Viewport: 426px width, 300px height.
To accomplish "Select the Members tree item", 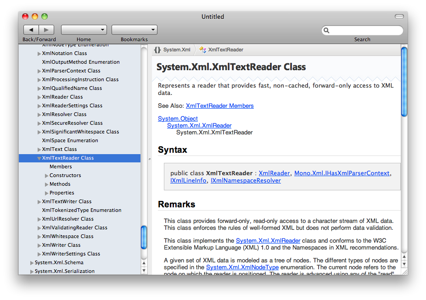I will 61,167.
